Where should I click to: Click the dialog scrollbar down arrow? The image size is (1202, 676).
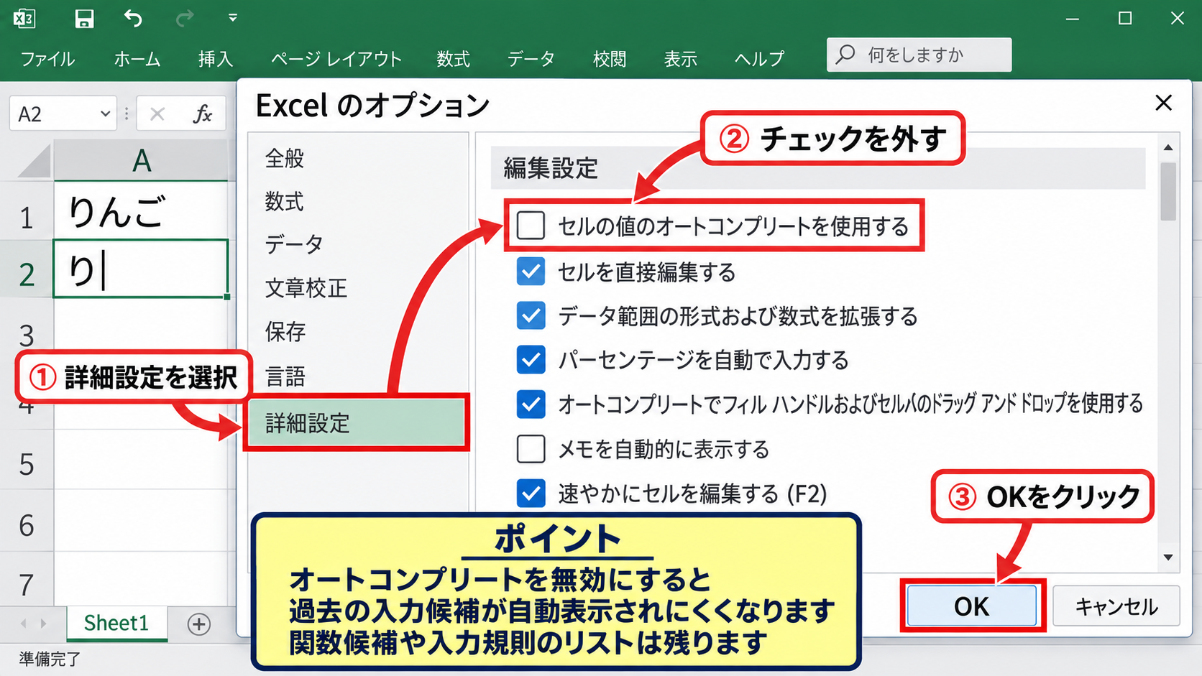pyautogui.click(x=1168, y=557)
